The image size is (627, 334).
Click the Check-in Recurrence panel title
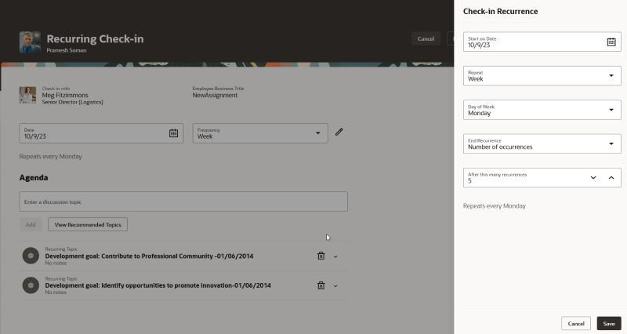tap(500, 11)
